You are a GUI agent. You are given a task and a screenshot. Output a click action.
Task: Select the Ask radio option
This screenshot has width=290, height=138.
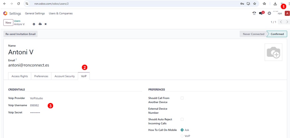coord(182,130)
